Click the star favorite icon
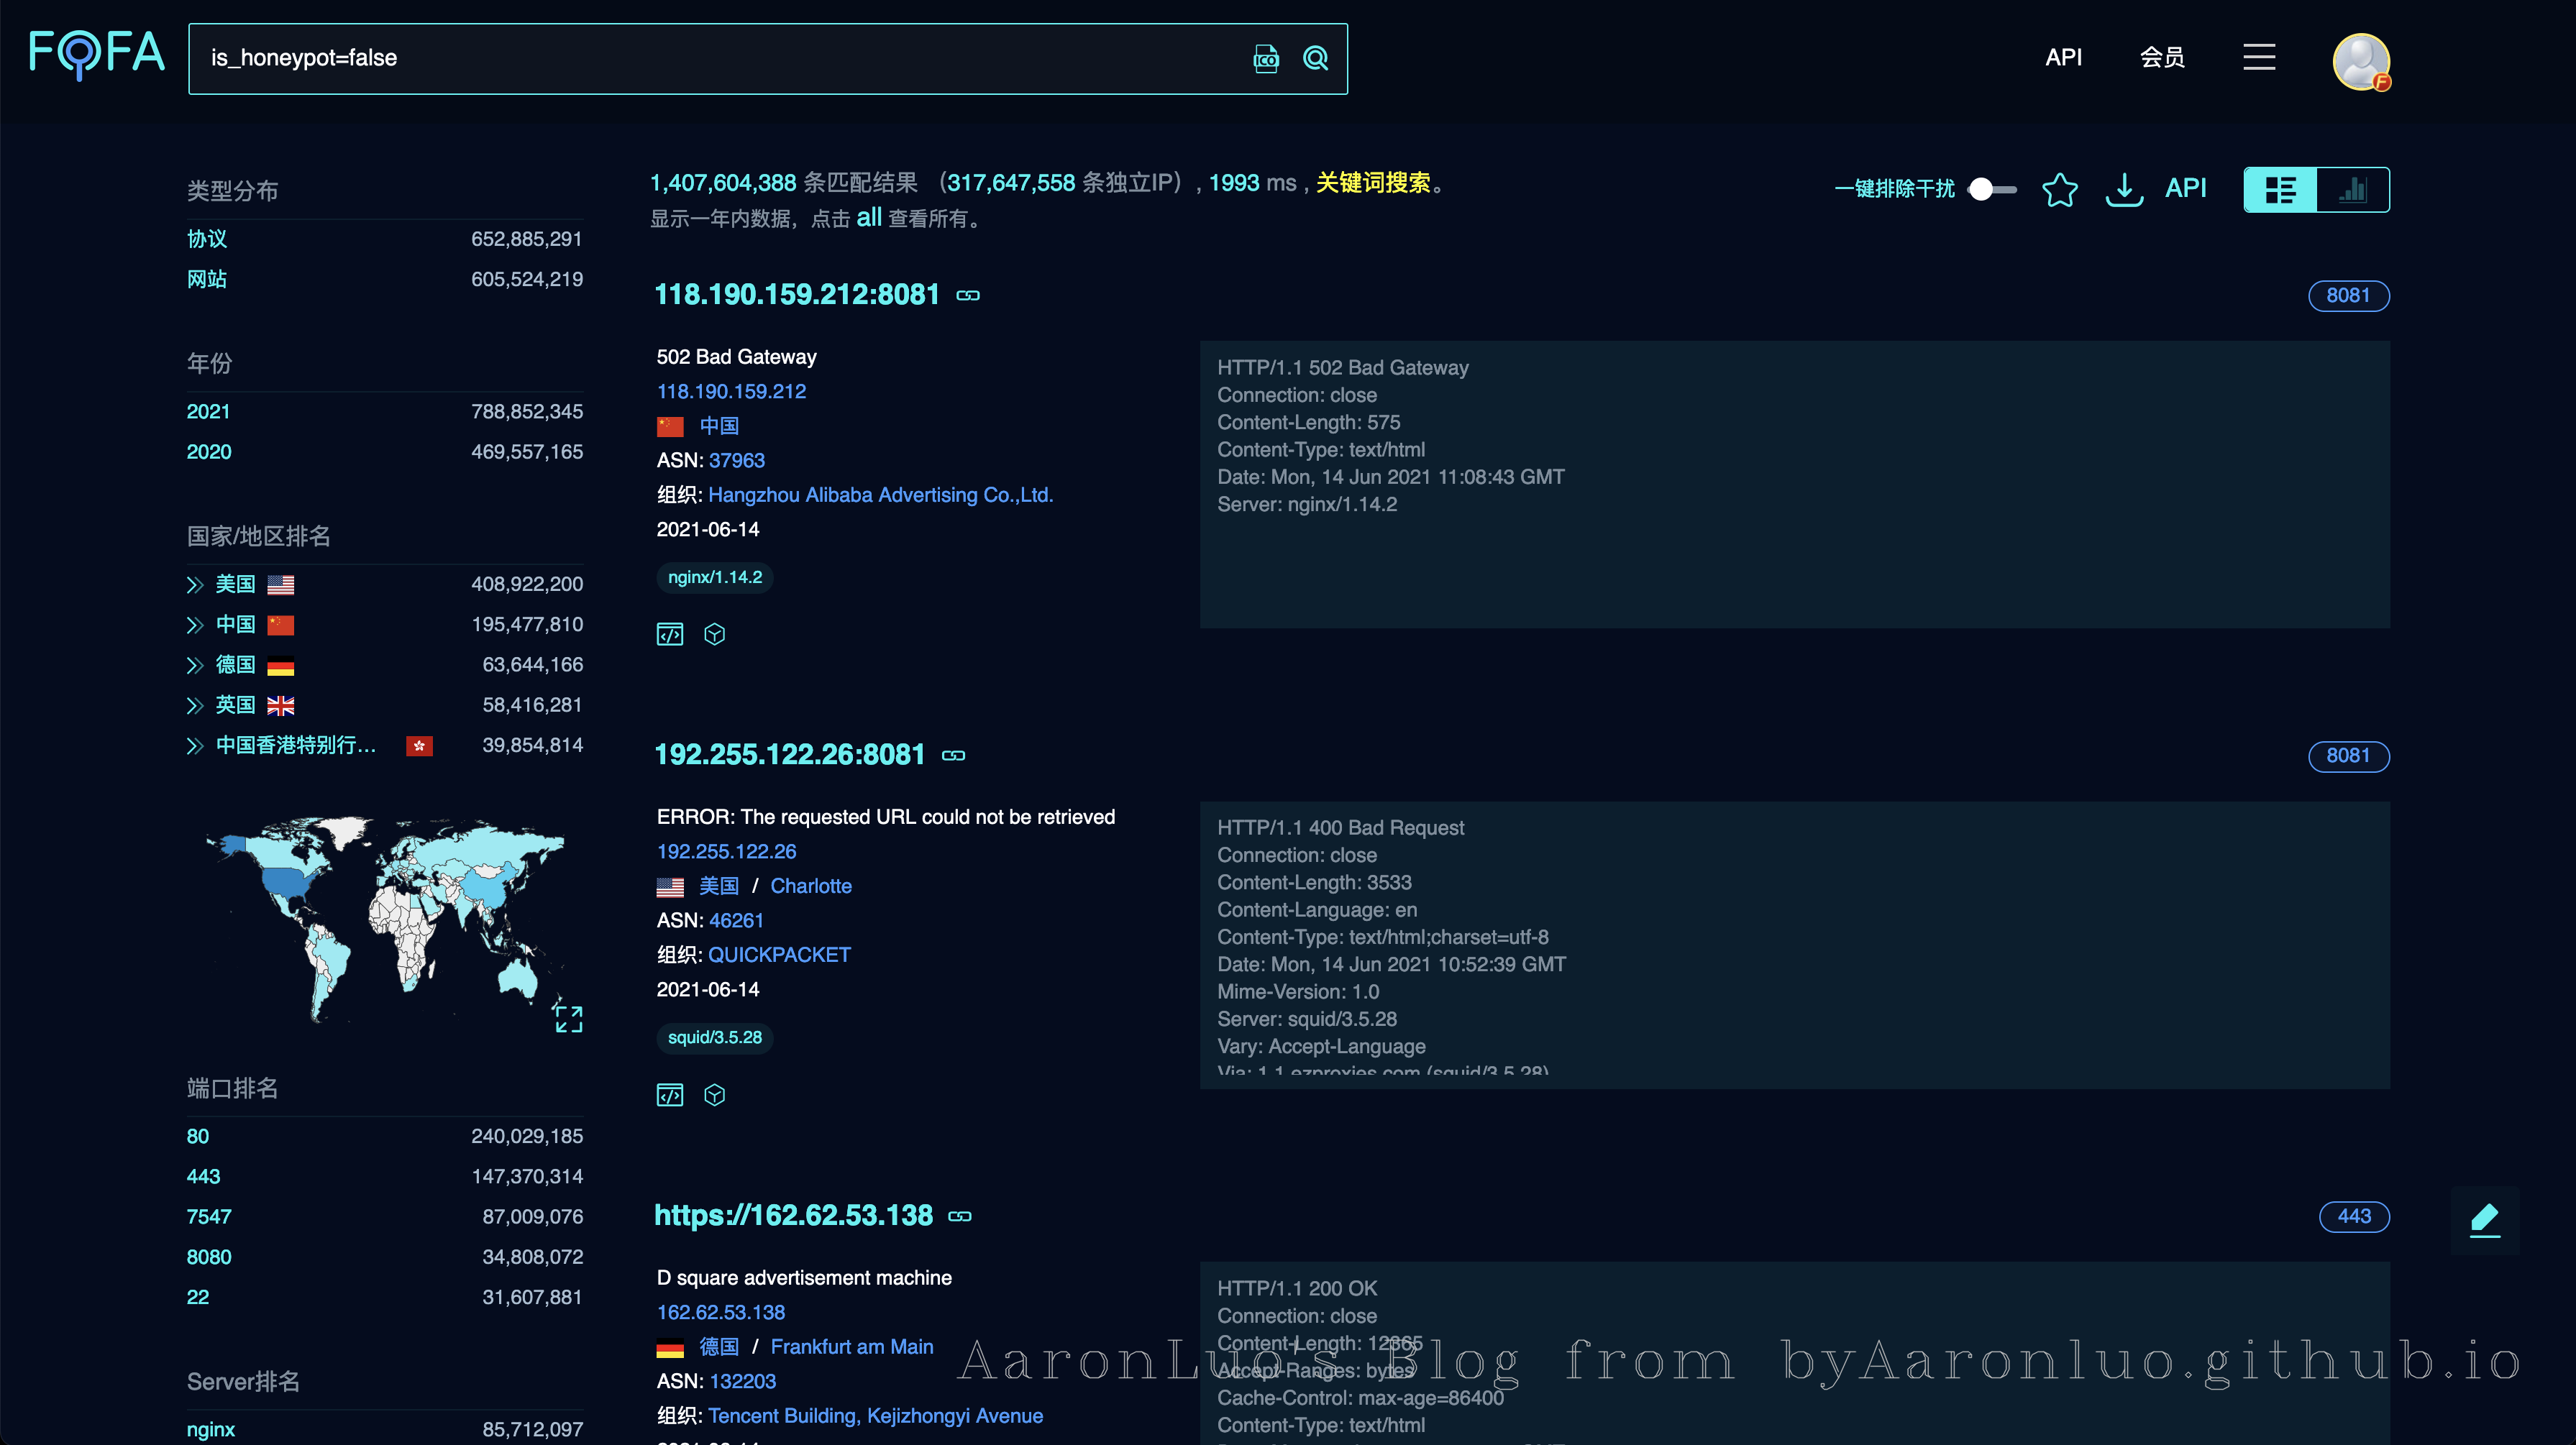This screenshot has width=2576, height=1445. pos(2059,189)
